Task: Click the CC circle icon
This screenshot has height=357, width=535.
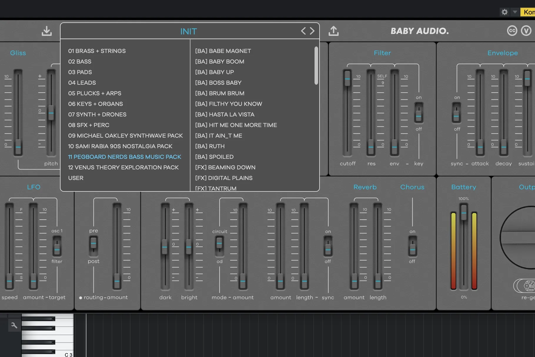Action: [x=512, y=31]
